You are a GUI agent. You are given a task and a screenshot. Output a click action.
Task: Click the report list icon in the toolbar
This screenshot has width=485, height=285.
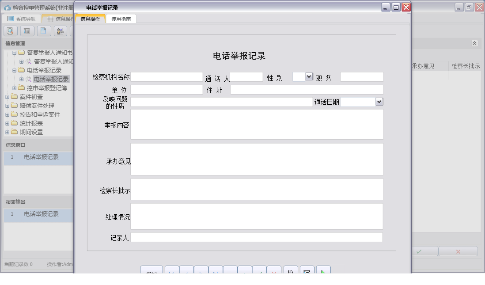coord(27,31)
